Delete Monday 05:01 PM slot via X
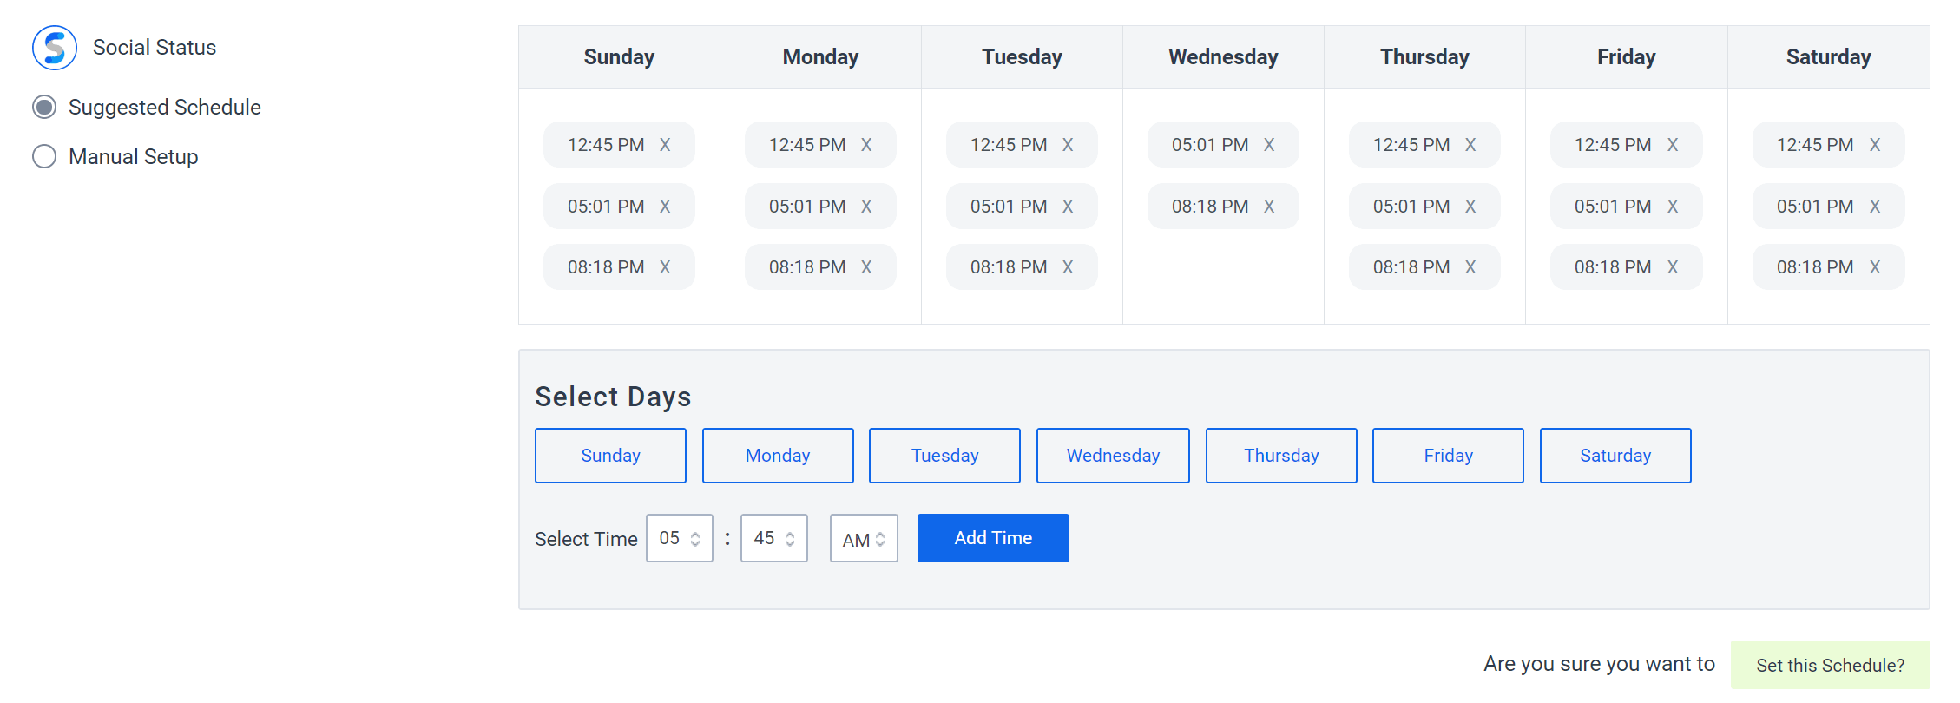1960x703 pixels. [866, 207]
